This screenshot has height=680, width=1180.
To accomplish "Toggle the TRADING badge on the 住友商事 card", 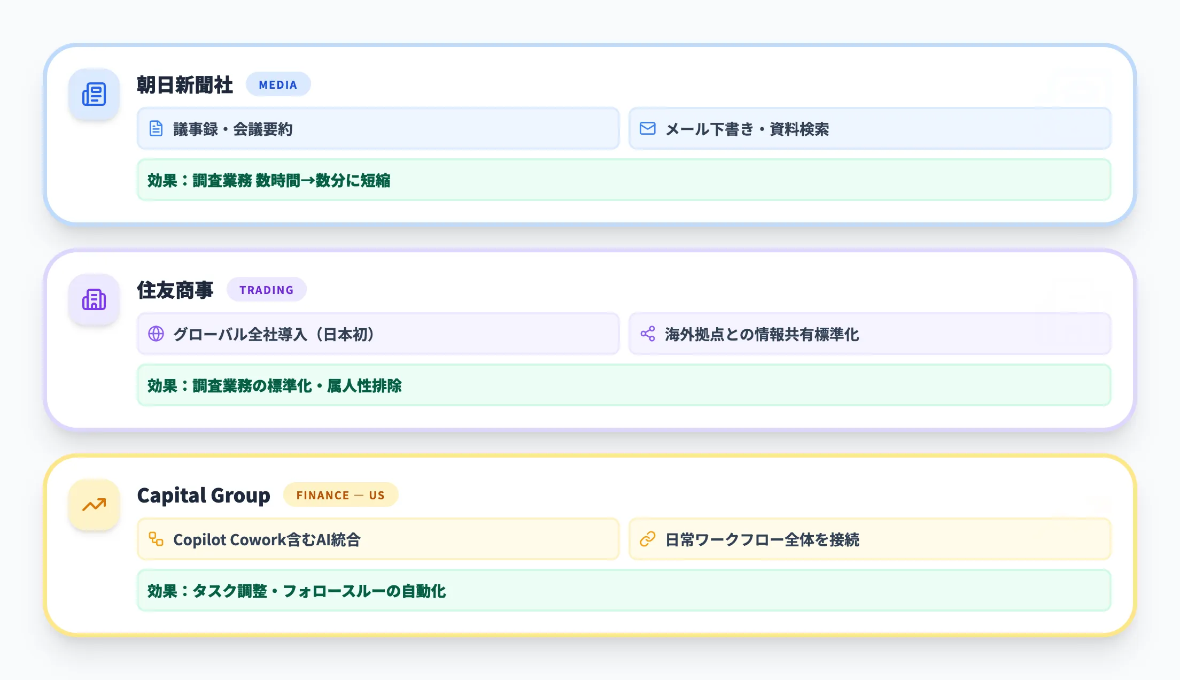I will pyautogui.click(x=267, y=290).
